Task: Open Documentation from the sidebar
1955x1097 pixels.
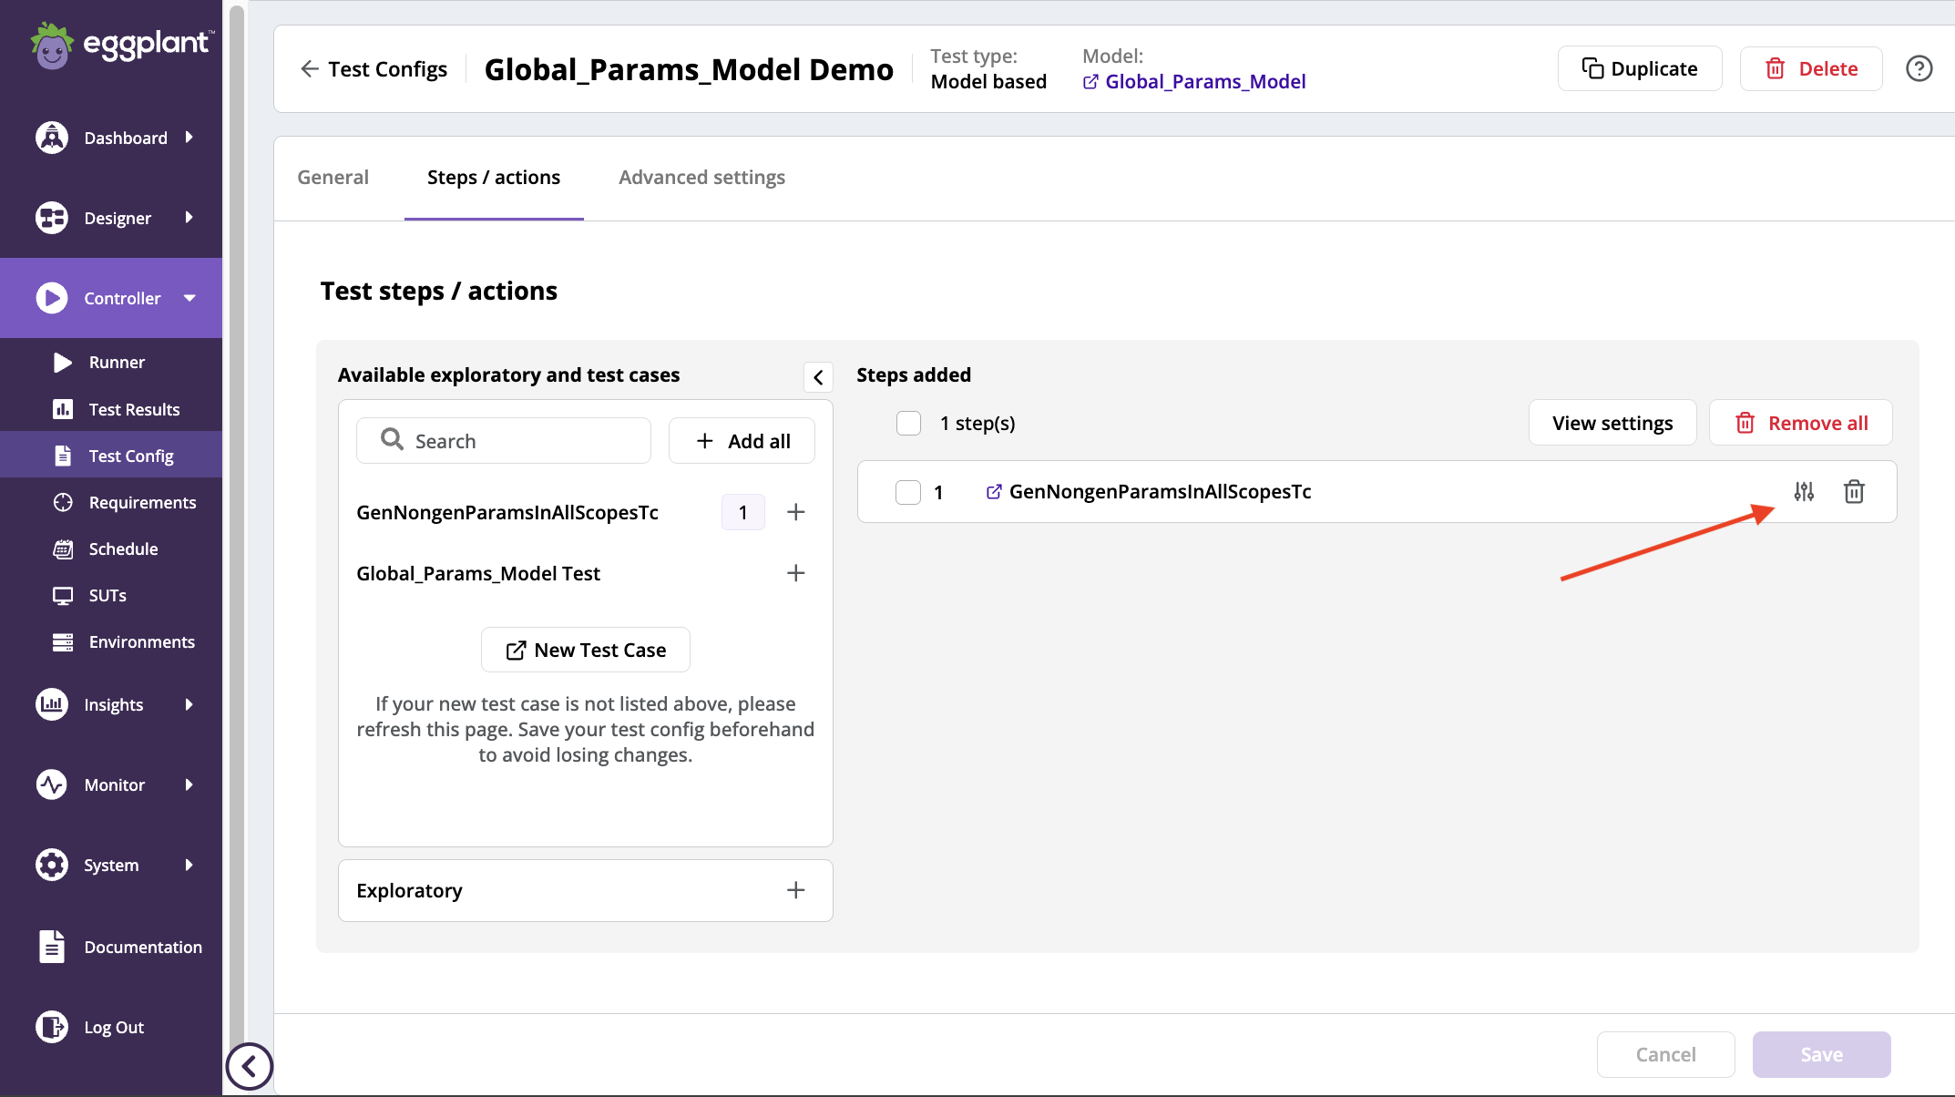Action: (x=143, y=947)
